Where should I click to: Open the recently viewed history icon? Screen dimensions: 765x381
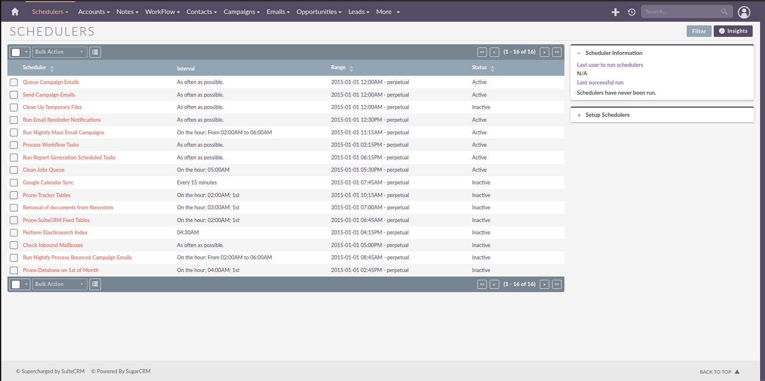[x=631, y=12]
